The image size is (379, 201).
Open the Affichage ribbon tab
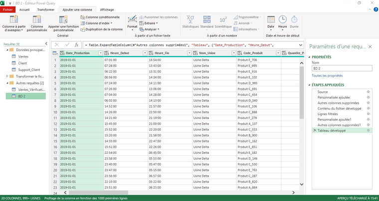tap(107, 9)
